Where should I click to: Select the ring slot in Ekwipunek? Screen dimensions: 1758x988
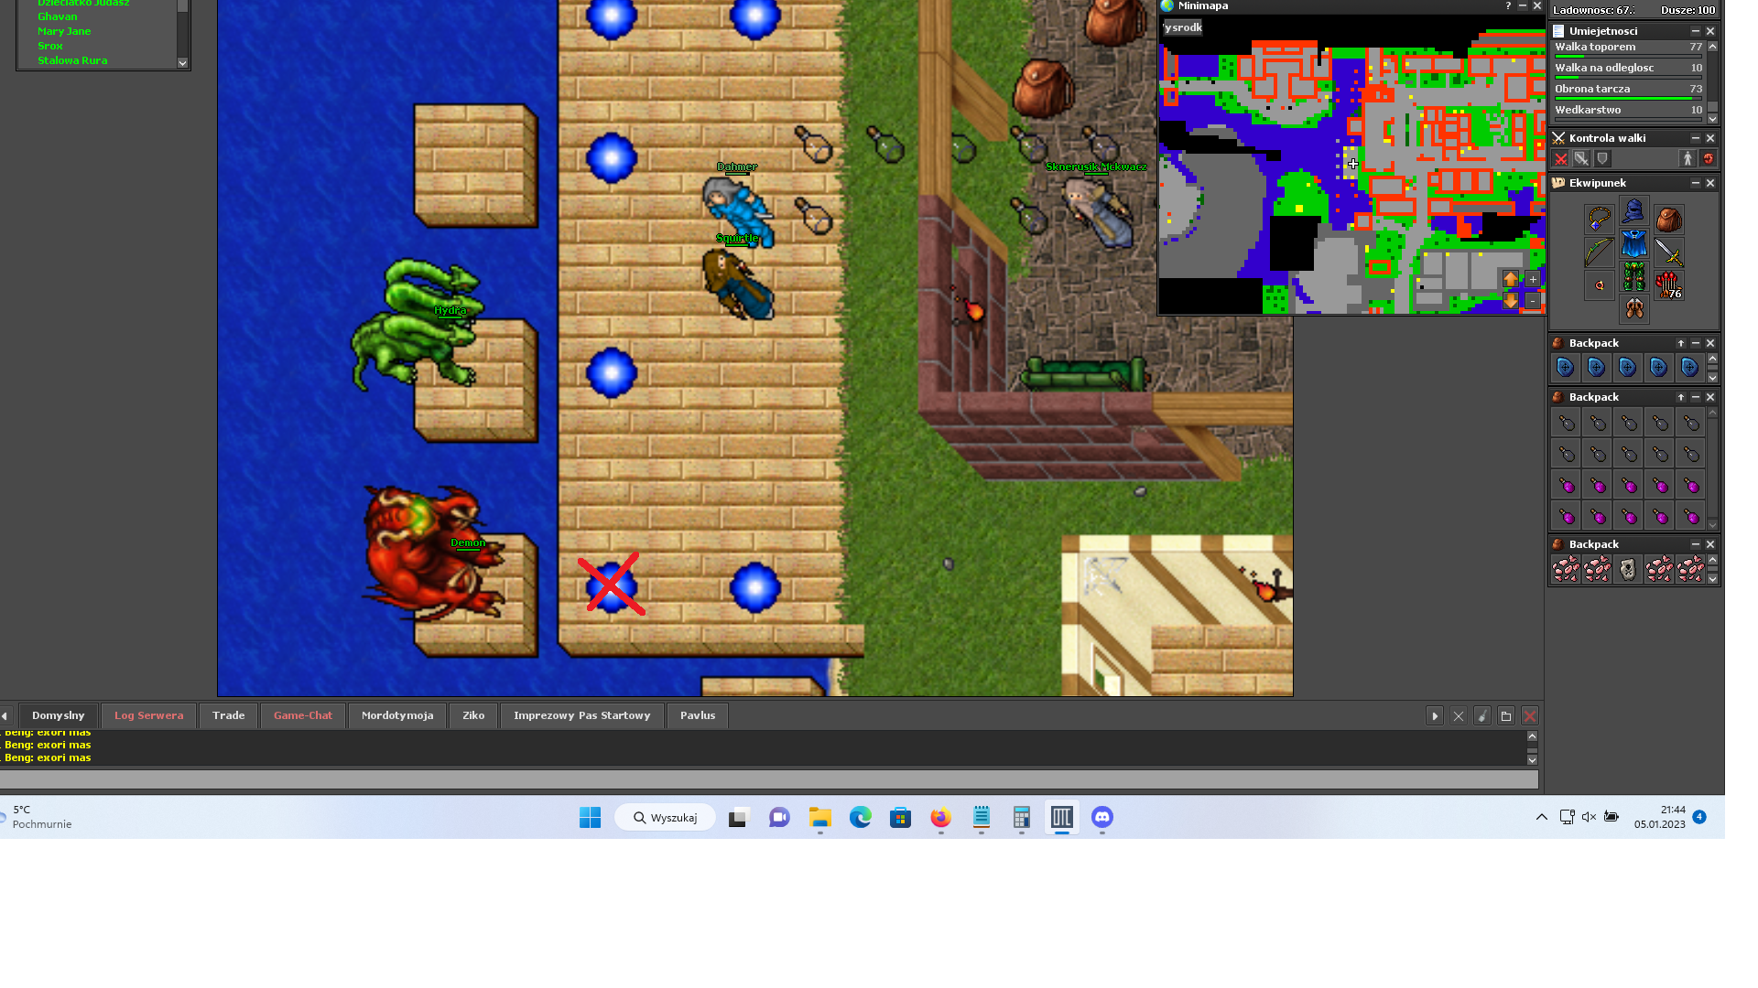click(1600, 285)
